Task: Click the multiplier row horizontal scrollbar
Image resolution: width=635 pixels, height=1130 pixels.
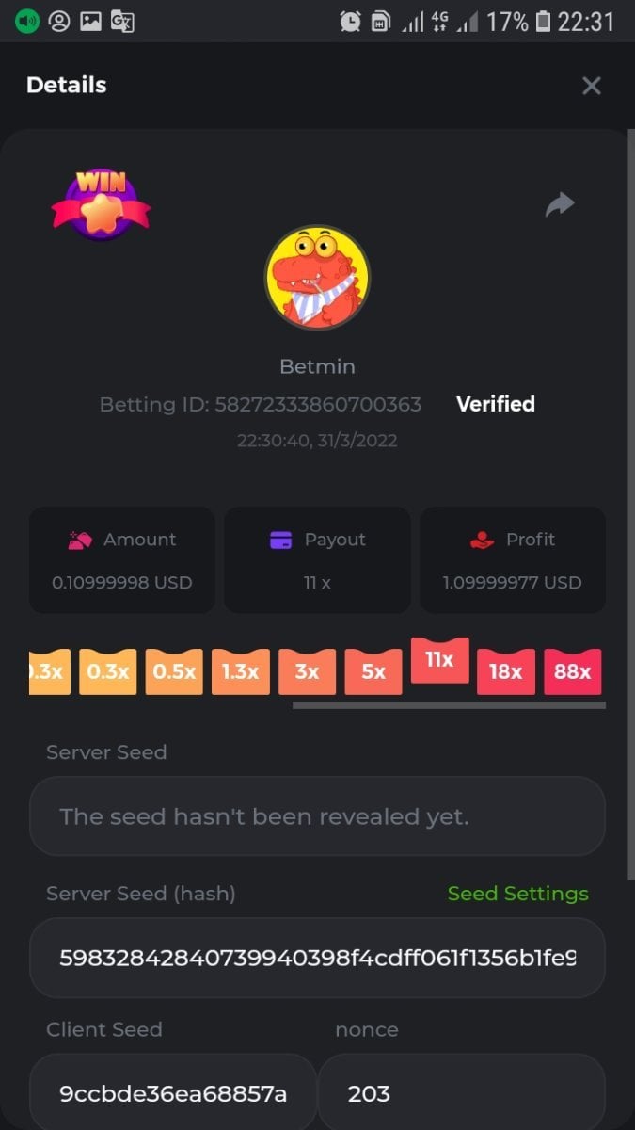Action: tap(449, 704)
